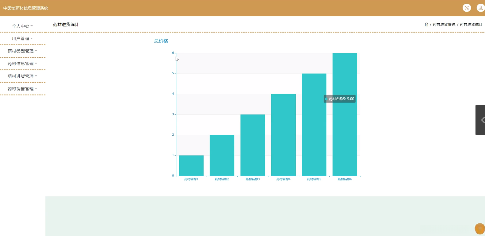Click the 药材名称3 axis label

pos(252,179)
